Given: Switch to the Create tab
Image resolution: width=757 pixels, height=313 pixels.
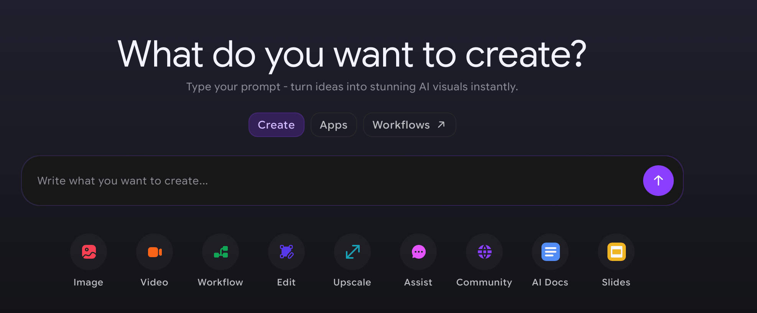Looking at the screenshot, I should (x=276, y=125).
